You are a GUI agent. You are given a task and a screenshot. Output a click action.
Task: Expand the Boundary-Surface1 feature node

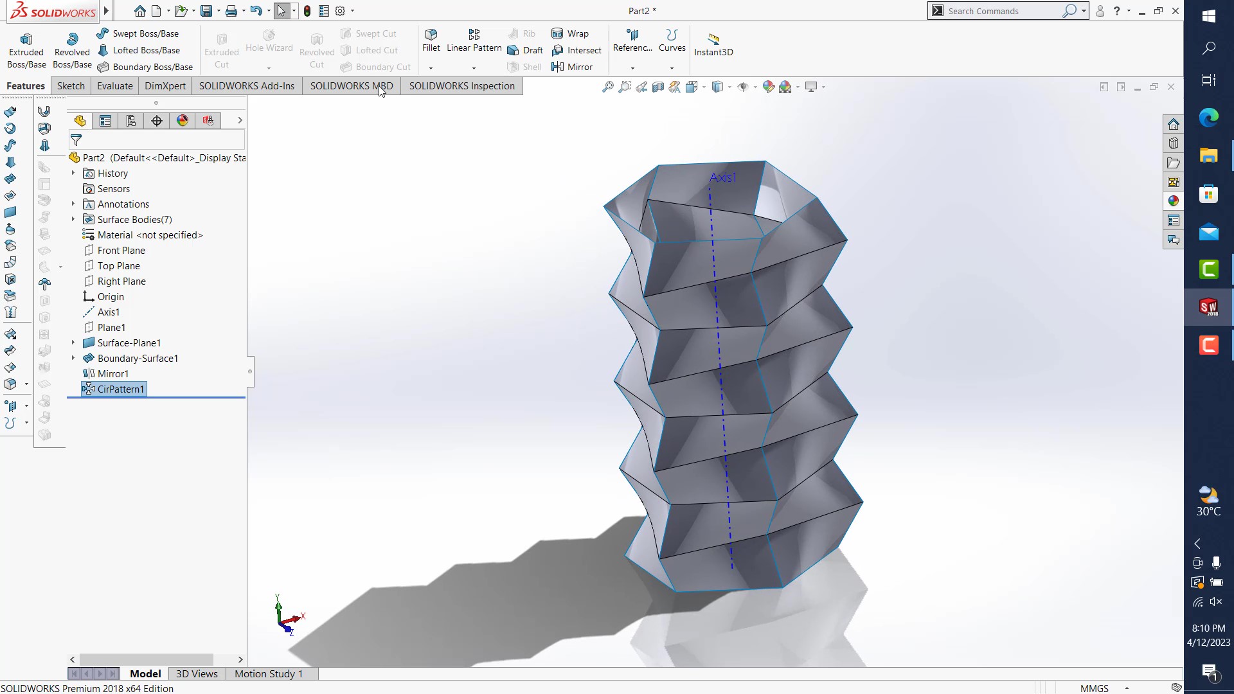click(73, 359)
